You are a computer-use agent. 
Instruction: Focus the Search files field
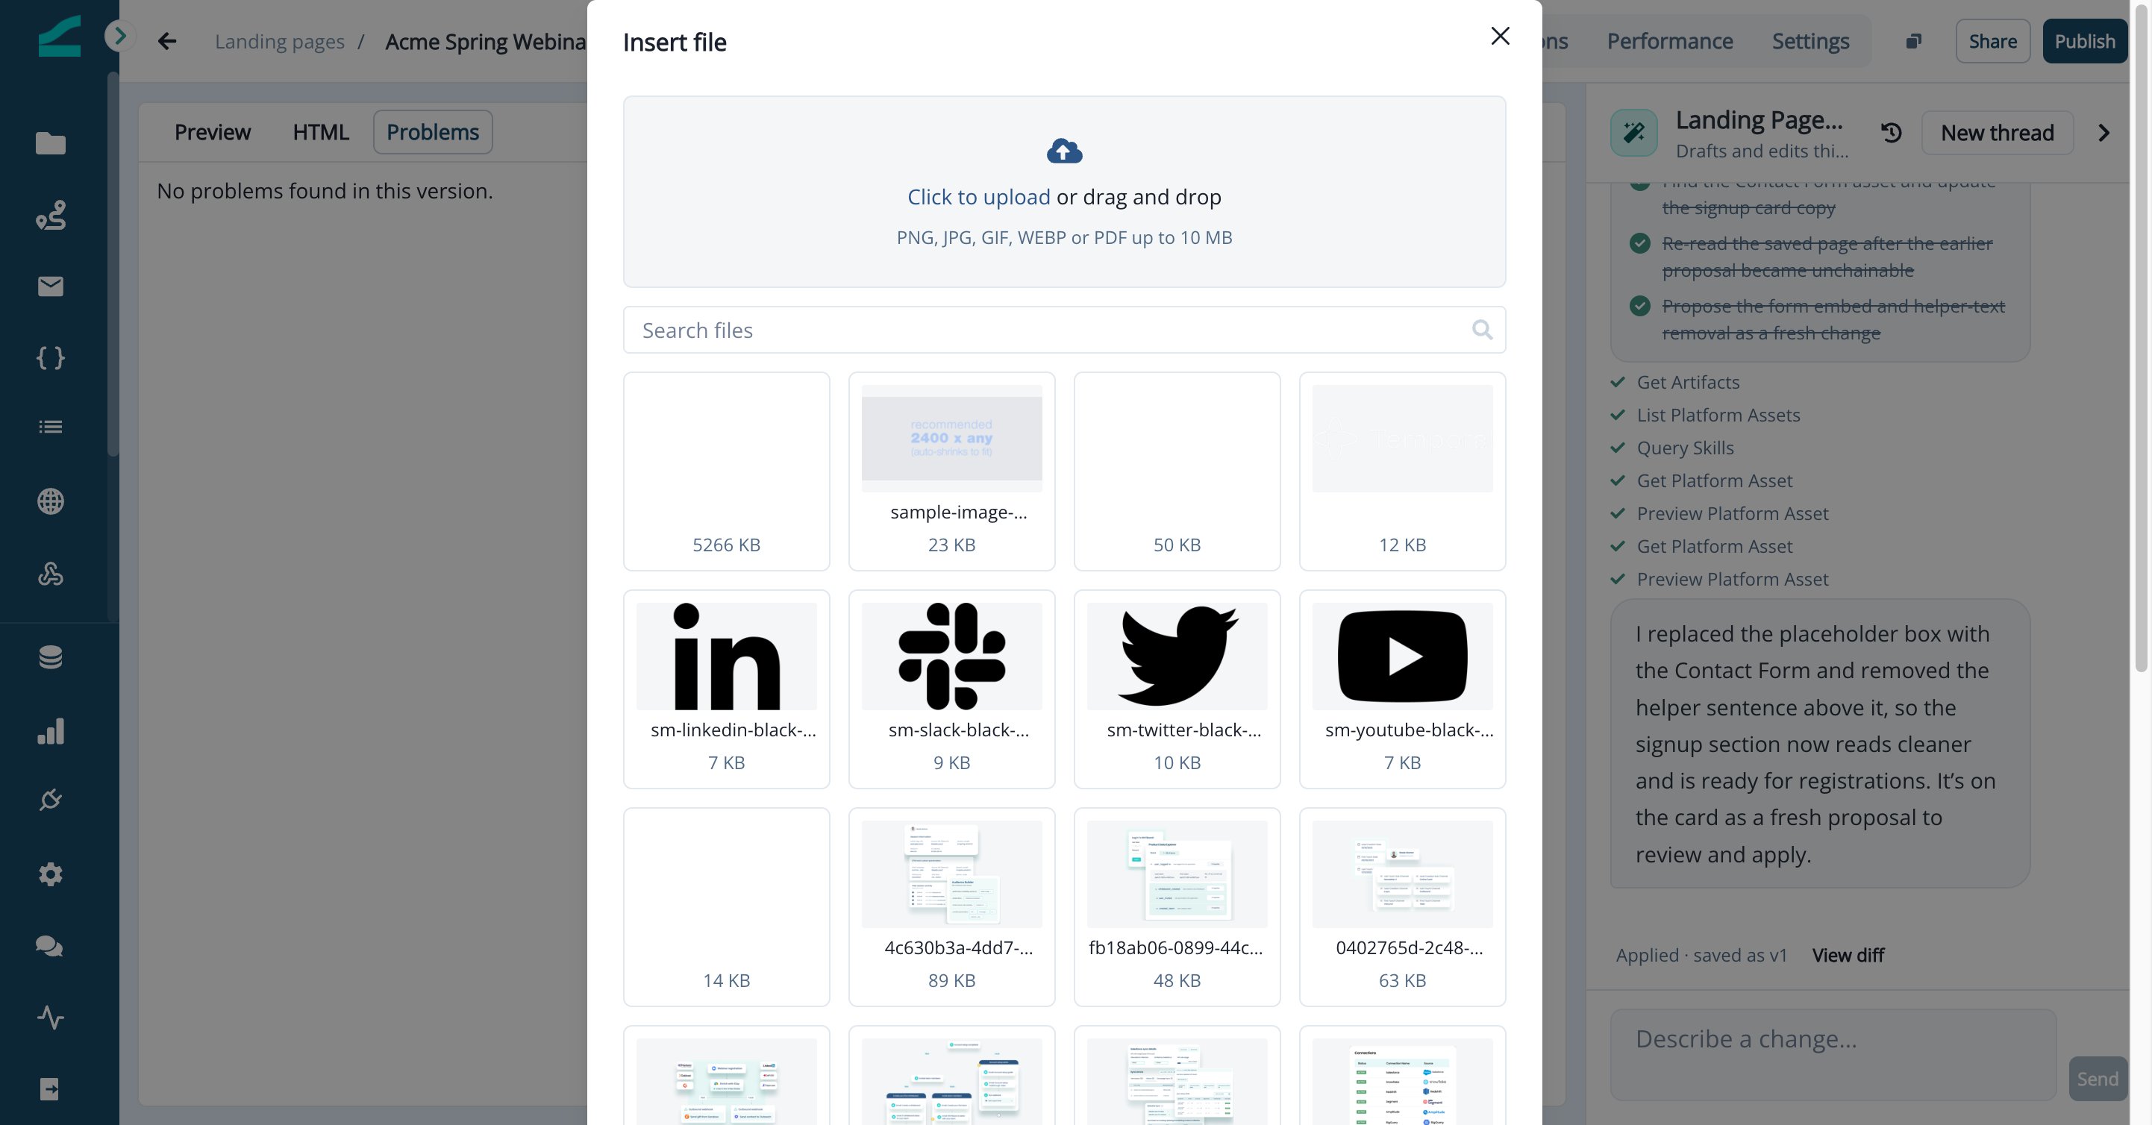1063,330
